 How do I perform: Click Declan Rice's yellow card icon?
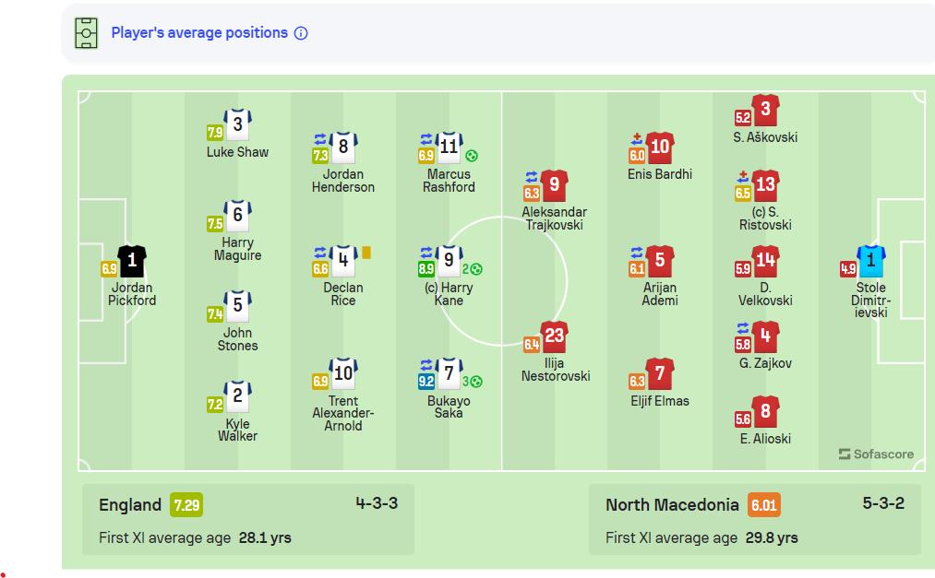366,252
